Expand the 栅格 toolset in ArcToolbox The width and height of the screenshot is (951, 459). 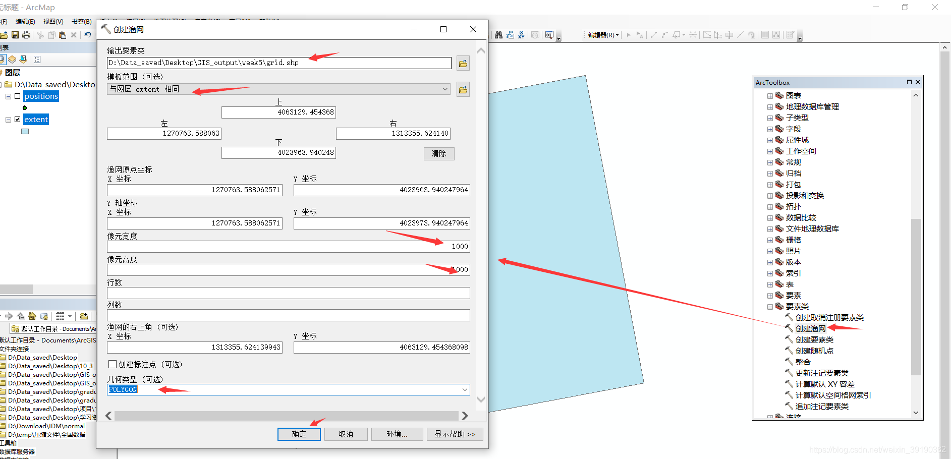tap(770, 240)
